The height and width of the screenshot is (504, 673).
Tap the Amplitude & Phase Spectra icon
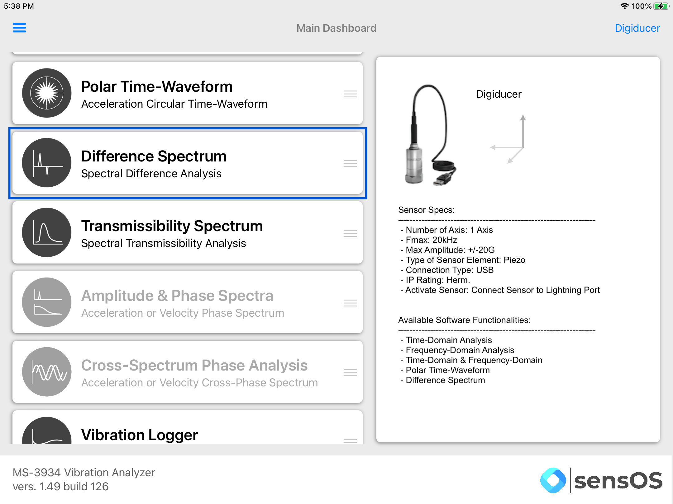pos(47,302)
